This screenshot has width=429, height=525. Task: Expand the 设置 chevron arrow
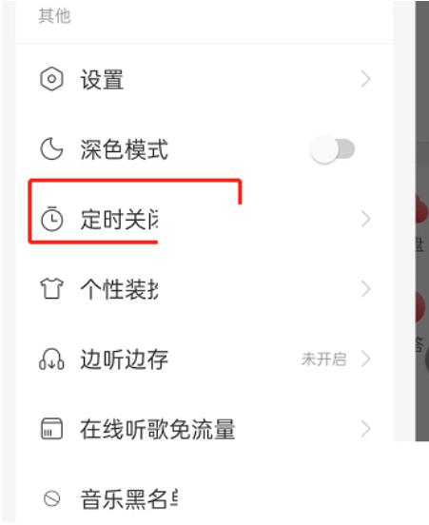(x=365, y=79)
